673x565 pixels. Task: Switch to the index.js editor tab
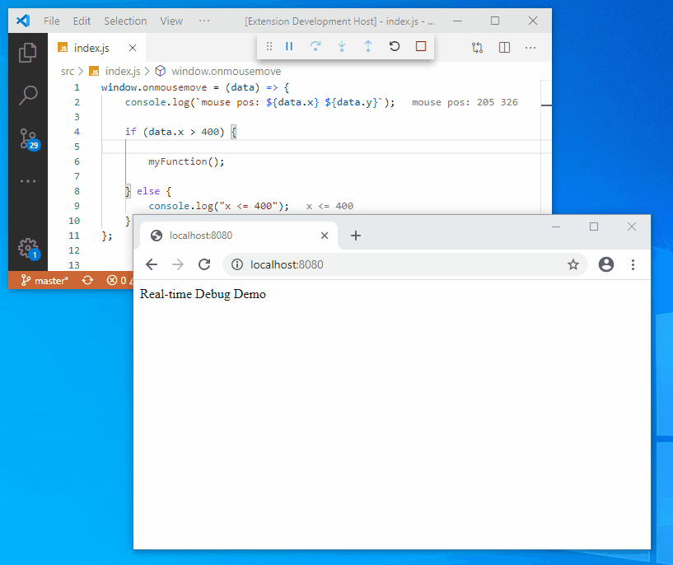point(91,48)
